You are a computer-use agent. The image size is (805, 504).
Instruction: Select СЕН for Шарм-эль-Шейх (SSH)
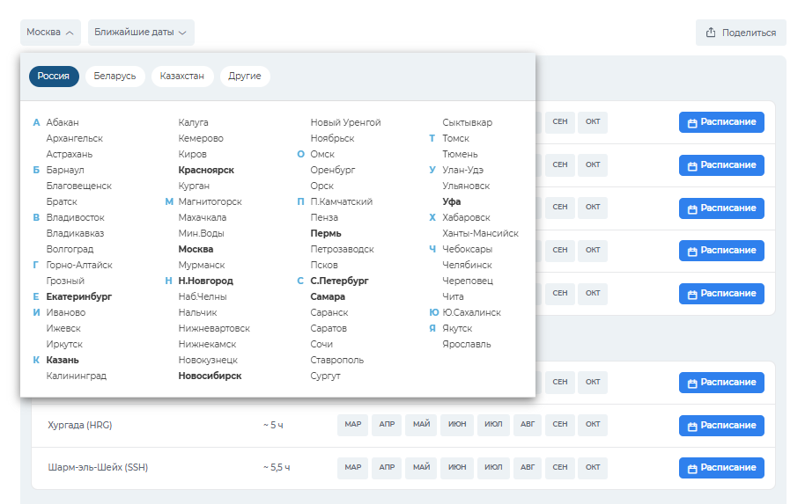tap(560, 468)
